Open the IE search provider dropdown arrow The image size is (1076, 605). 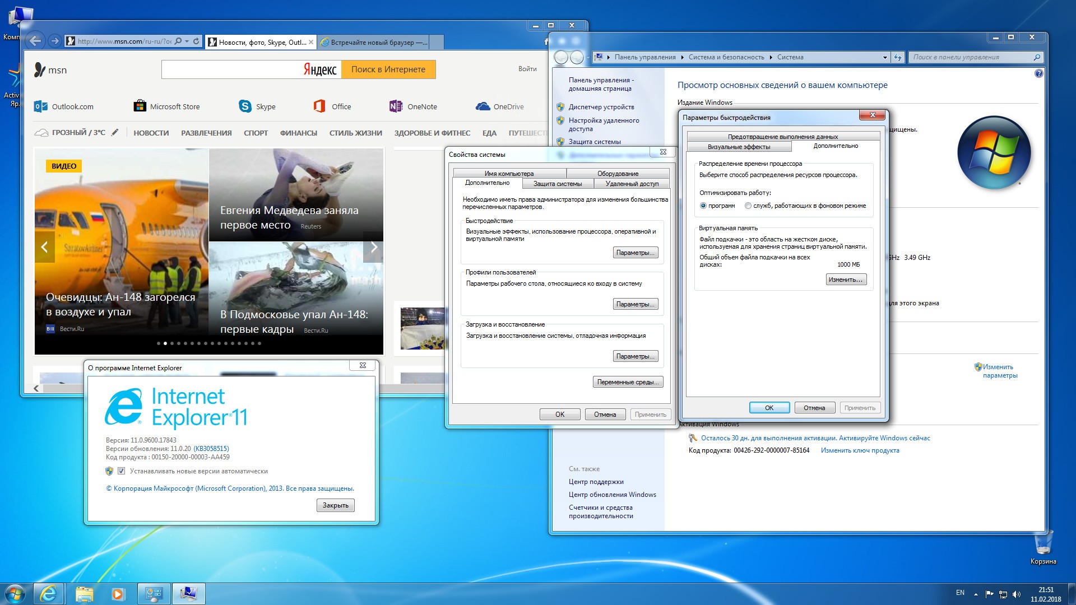point(187,41)
